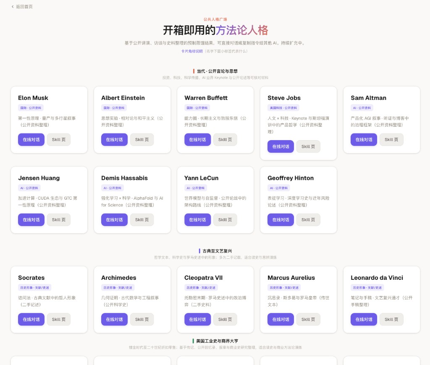Click the Sam Altman card title

click(368, 98)
